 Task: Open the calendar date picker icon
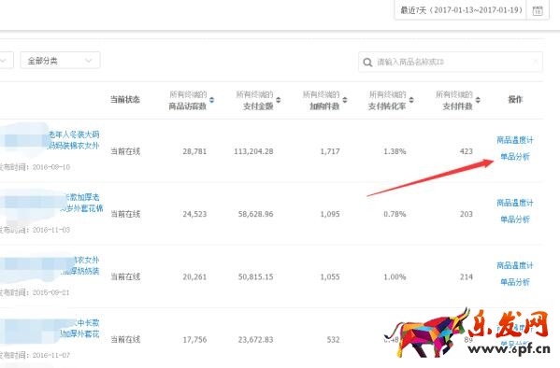coord(538,10)
